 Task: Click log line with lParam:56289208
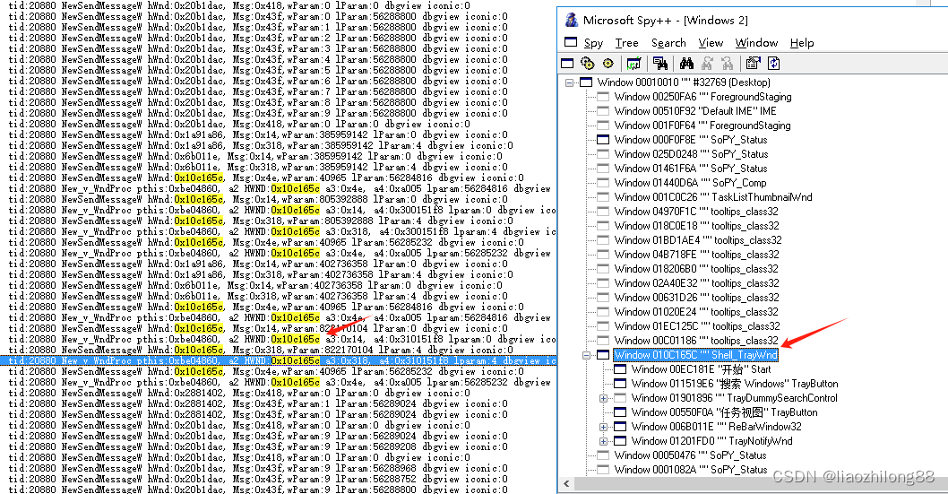258,446
